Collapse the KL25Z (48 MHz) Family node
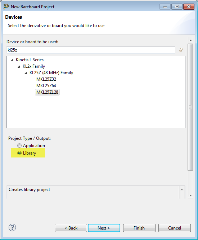This screenshot has width=198, height=240. [x=26, y=73]
